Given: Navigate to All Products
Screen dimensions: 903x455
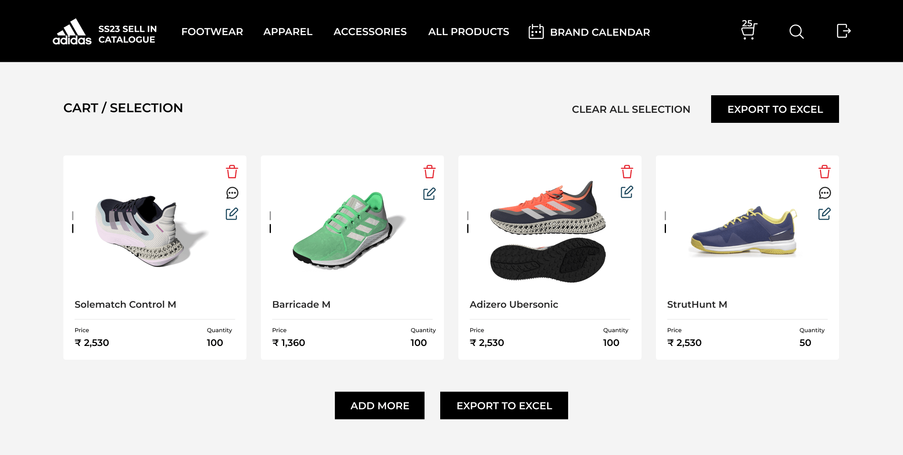Looking at the screenshot, I should (468, 32).
